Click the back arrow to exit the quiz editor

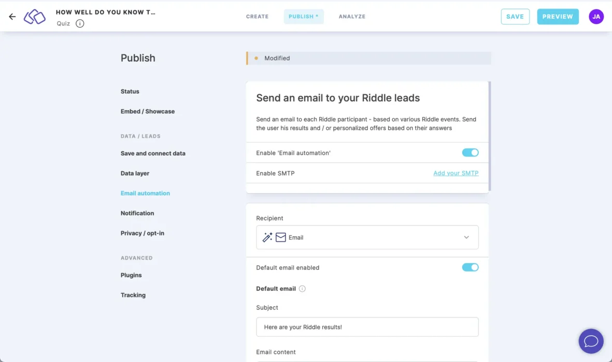coord(12,16)
